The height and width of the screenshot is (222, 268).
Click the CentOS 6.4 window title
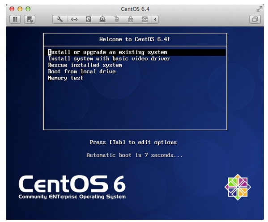tap(135, 9)
